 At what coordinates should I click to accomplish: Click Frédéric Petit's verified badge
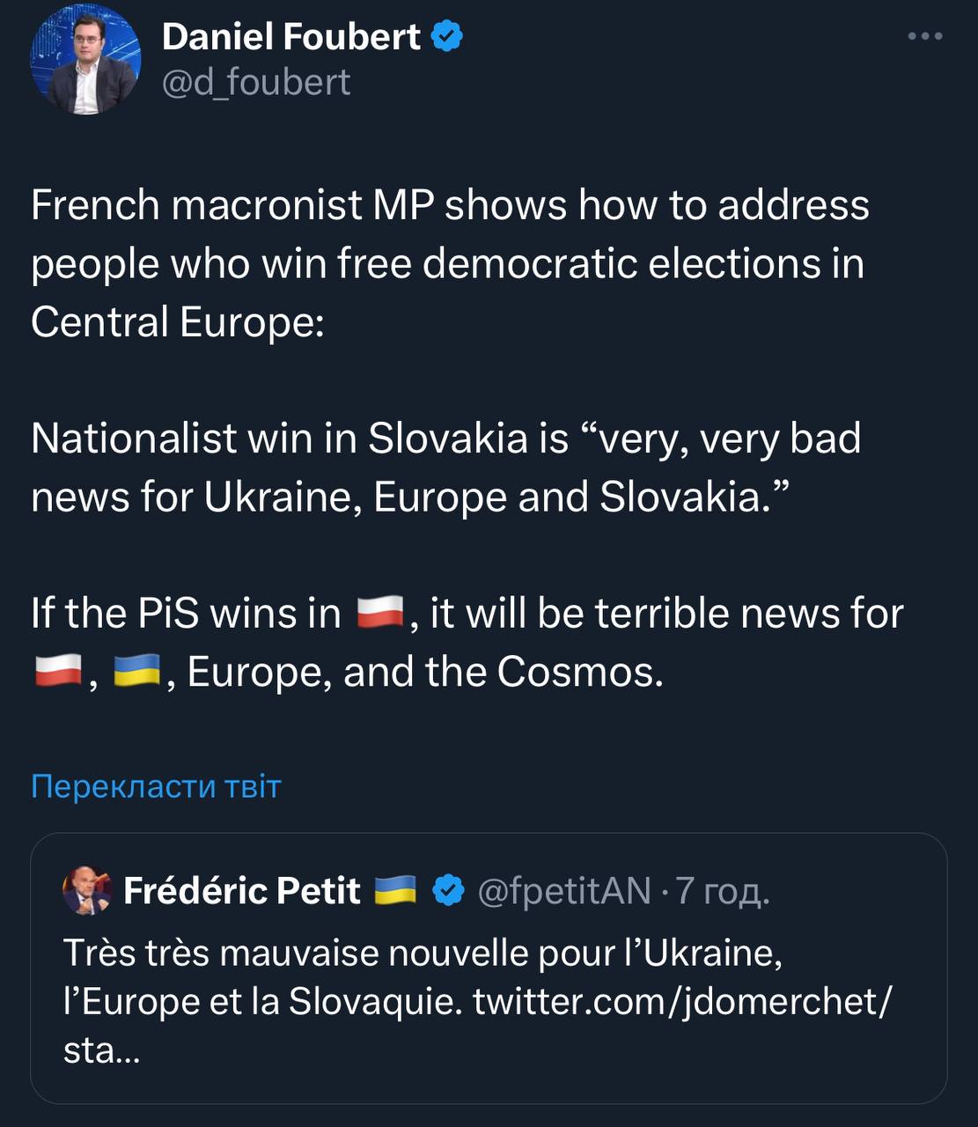pos(450,891)
